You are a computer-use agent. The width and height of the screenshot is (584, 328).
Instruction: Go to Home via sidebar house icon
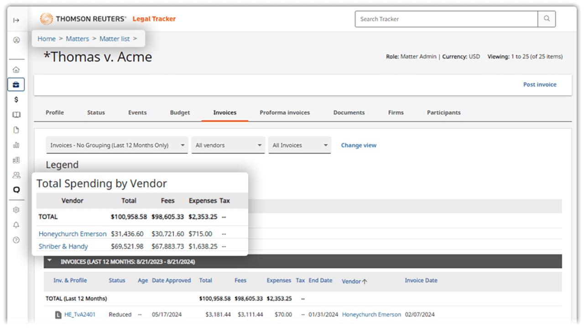(16, 70)
